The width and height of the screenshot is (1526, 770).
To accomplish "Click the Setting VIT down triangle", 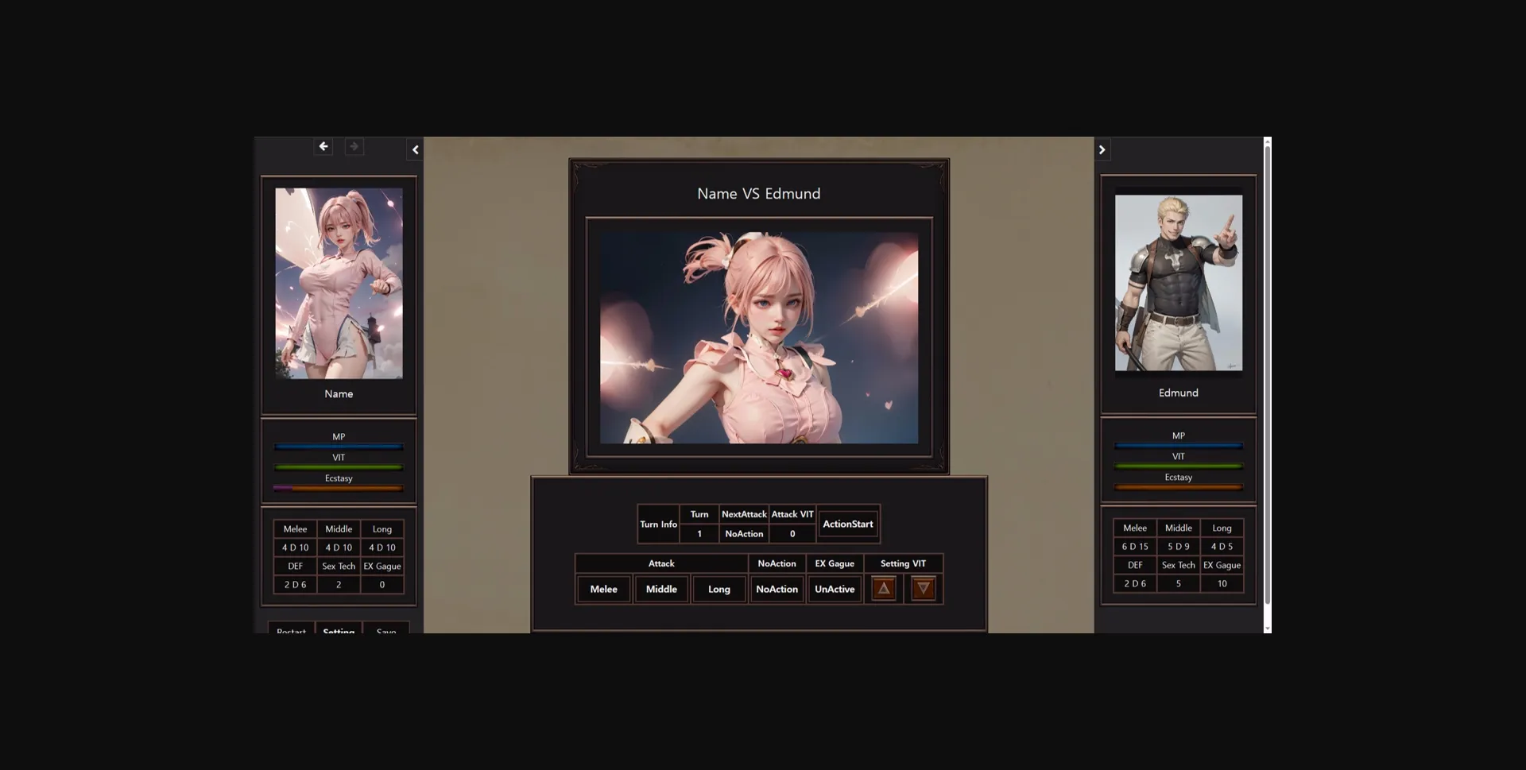I will pyautogui.click(x=923, y=588).
